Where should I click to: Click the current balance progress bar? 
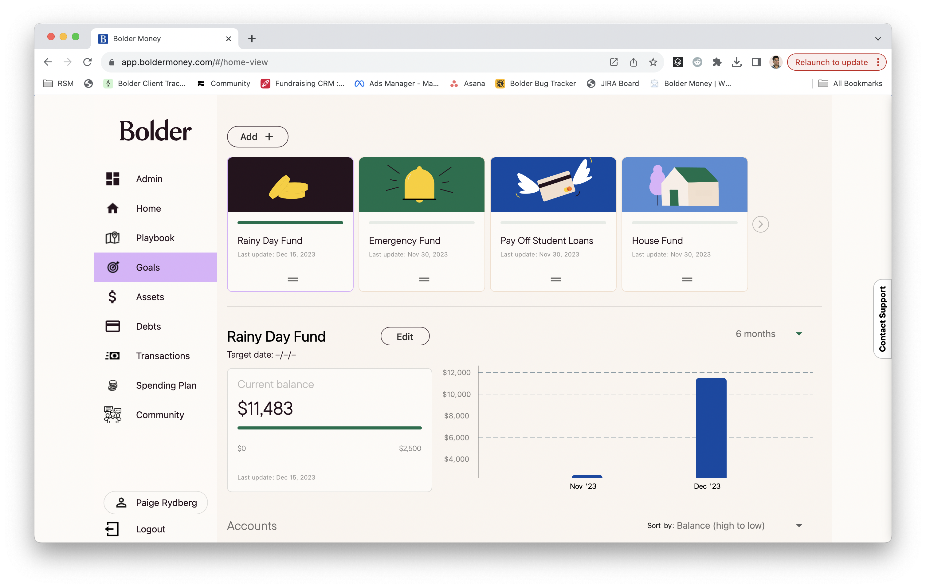click(329, 428)
